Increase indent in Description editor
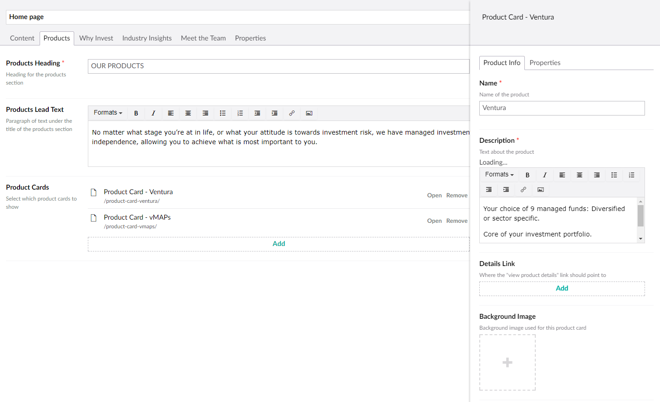The width and height of the screenshot is (660, 402). [x=506, y=190]
